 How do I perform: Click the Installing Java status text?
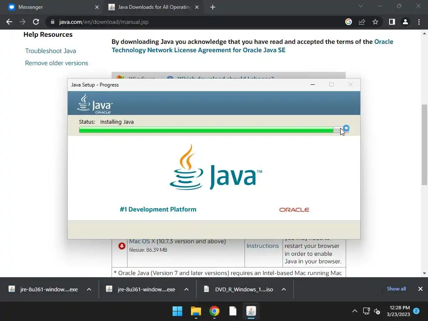pyautogui.click(x=117, y=122)
